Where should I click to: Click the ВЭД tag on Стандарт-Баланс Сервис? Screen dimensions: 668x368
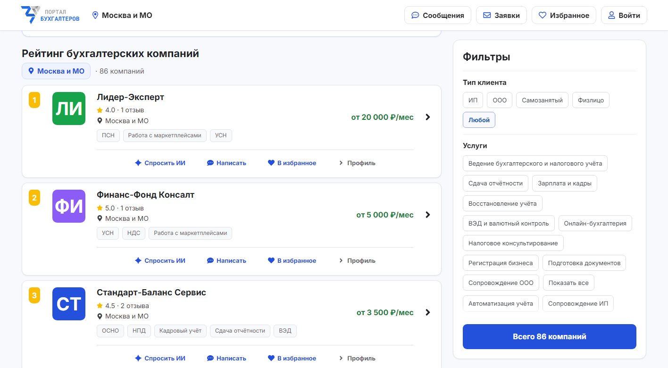click(x=285, y=331)
